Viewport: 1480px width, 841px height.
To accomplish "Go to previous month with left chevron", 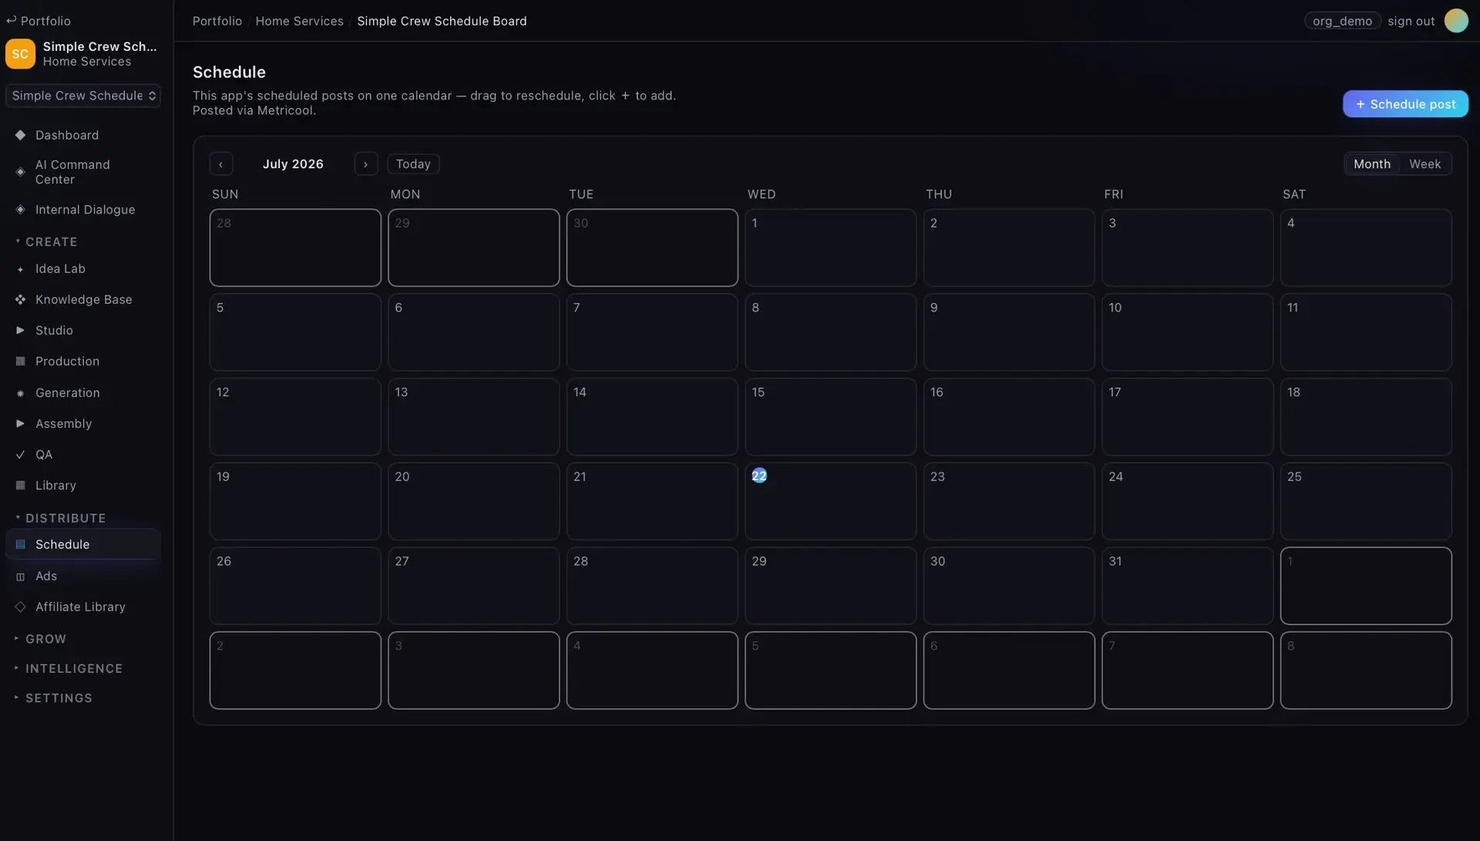I will pos(220,164).
